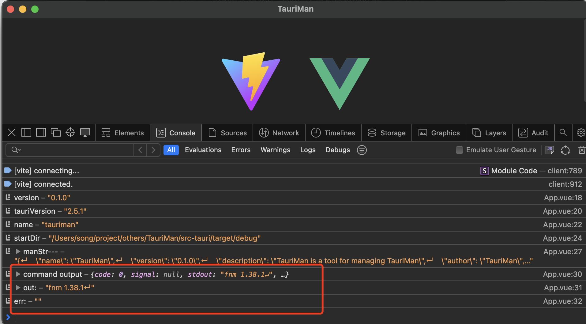This screenshot has width=586, height=324.
Task: Click the Vite logo image
Action: pyautogui.click(x=251, y=81)
